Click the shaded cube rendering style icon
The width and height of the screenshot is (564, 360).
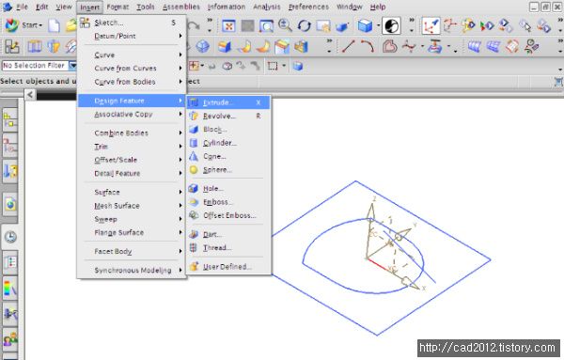[365, 26]
